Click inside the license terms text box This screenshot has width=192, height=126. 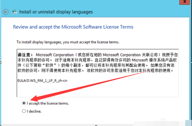97,73
